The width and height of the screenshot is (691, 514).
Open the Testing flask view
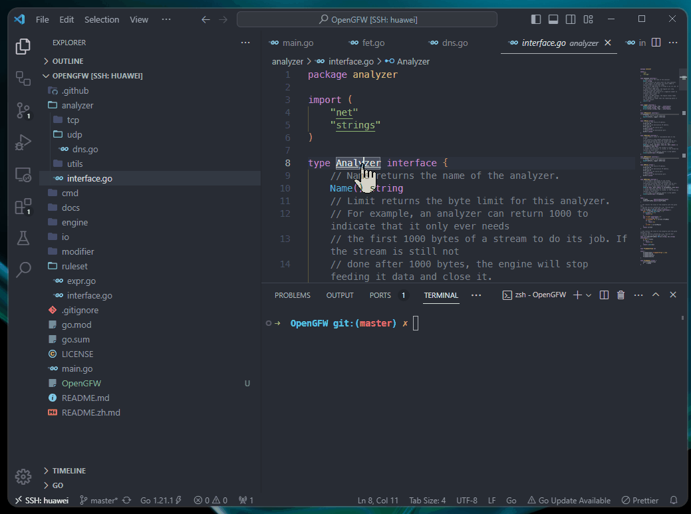coord(23,237)
